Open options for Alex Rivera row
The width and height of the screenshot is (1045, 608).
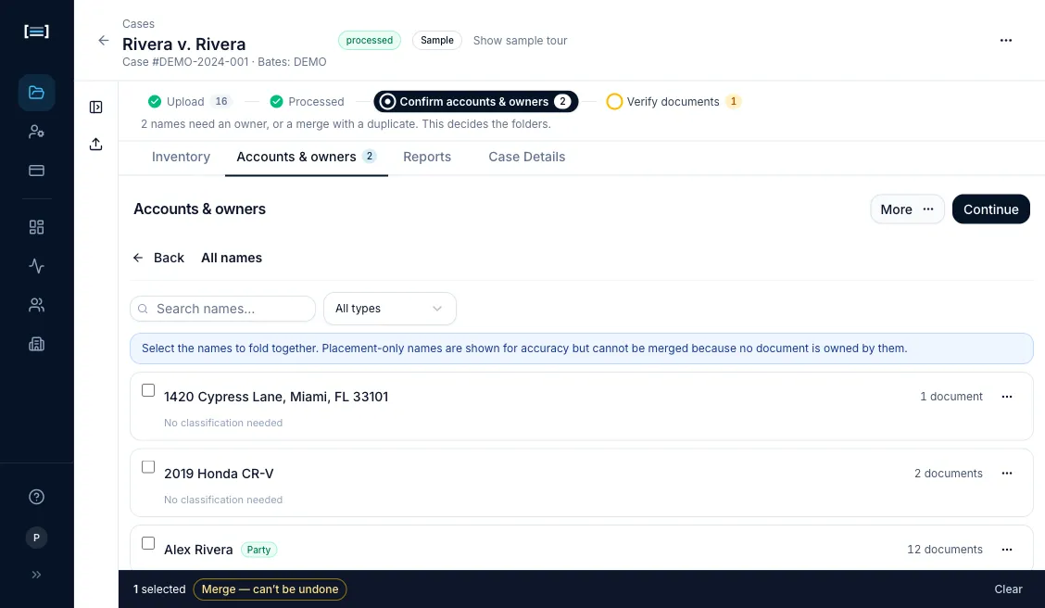coord(1007,550)
